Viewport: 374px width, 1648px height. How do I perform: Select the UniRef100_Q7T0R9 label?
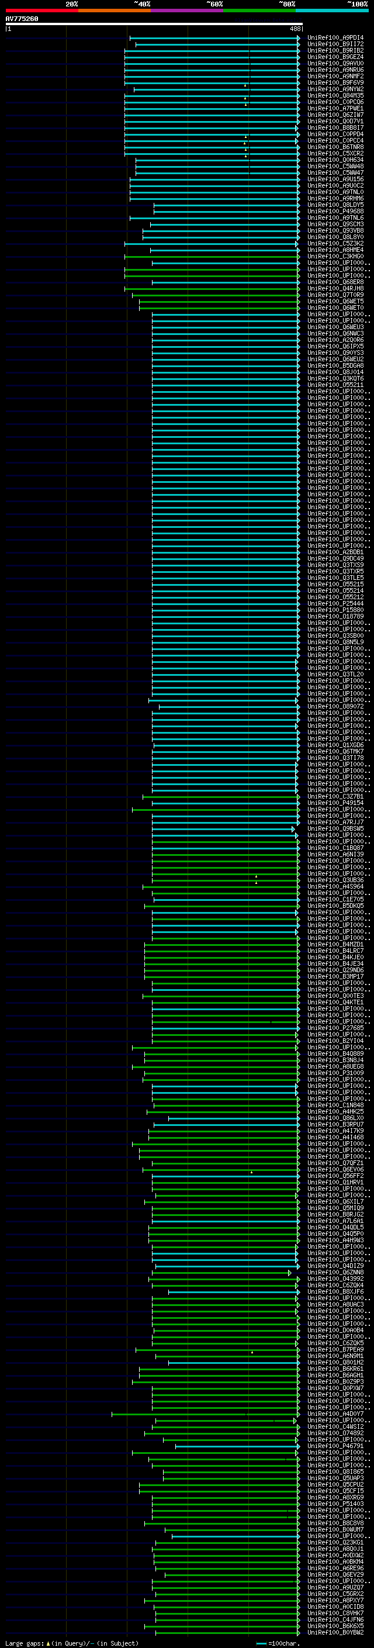click(335, 295)
